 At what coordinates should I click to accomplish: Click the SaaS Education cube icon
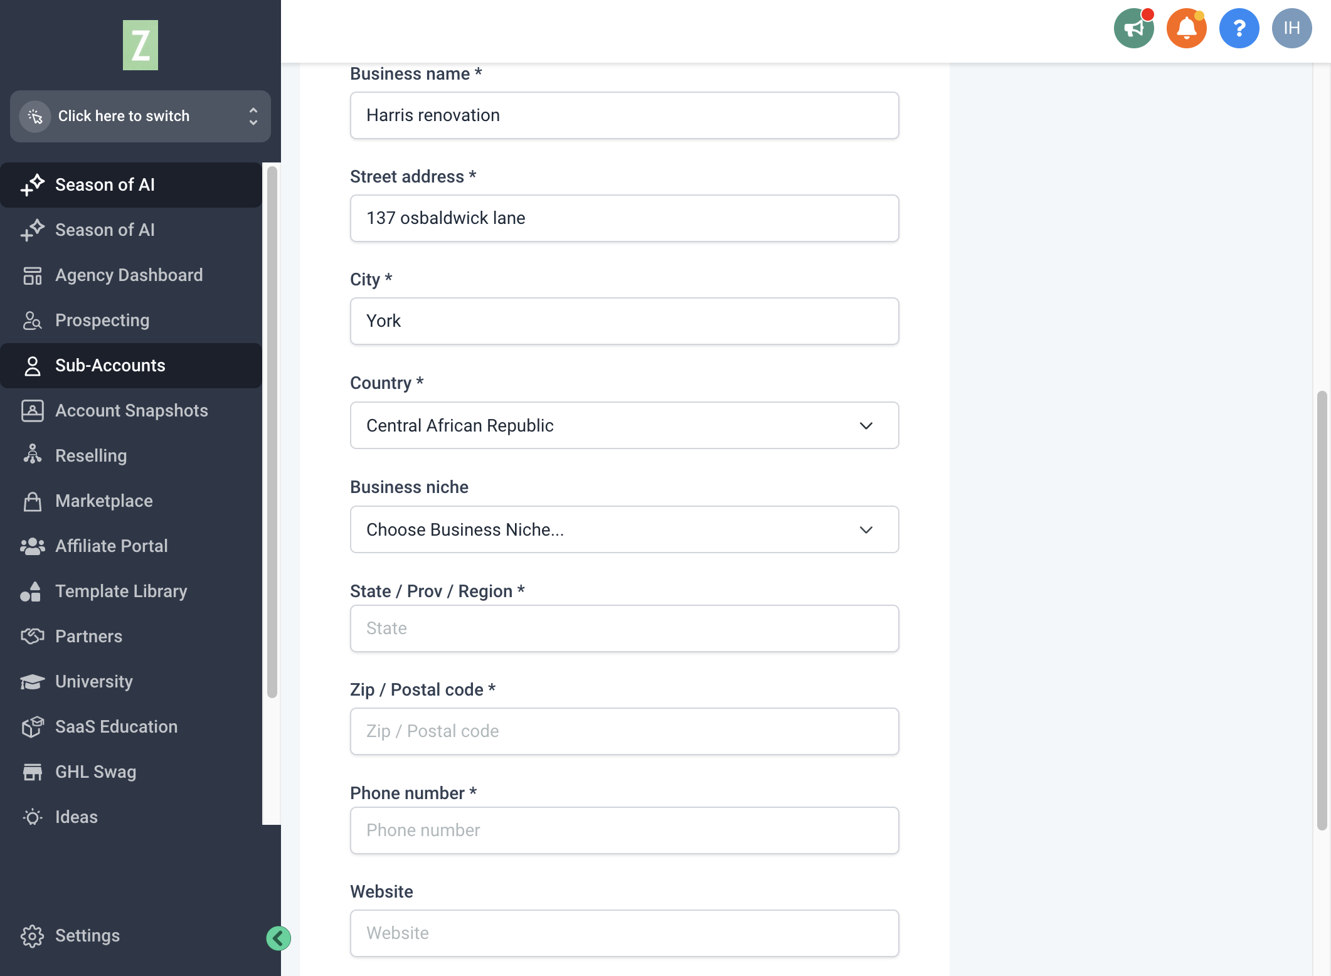click(x=33, y=727)
